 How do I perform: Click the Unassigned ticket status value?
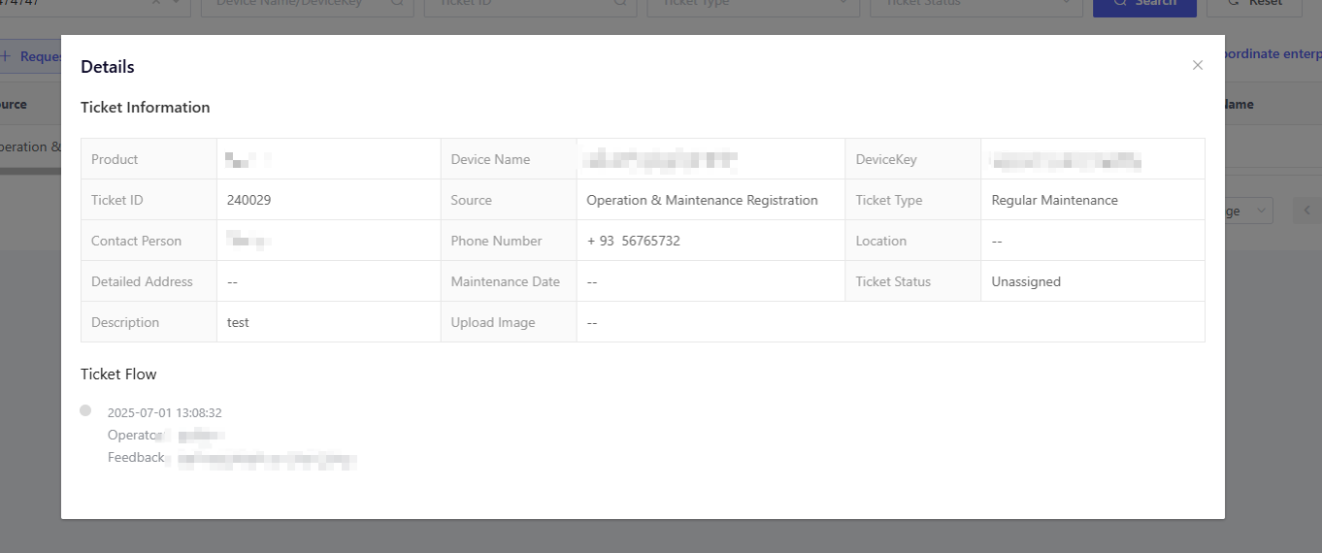click(1026, 281)
